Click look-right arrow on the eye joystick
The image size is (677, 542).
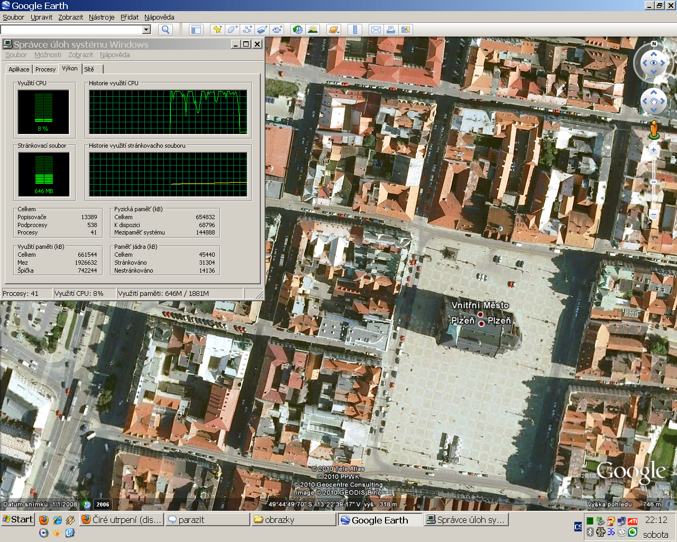(663, 63)
